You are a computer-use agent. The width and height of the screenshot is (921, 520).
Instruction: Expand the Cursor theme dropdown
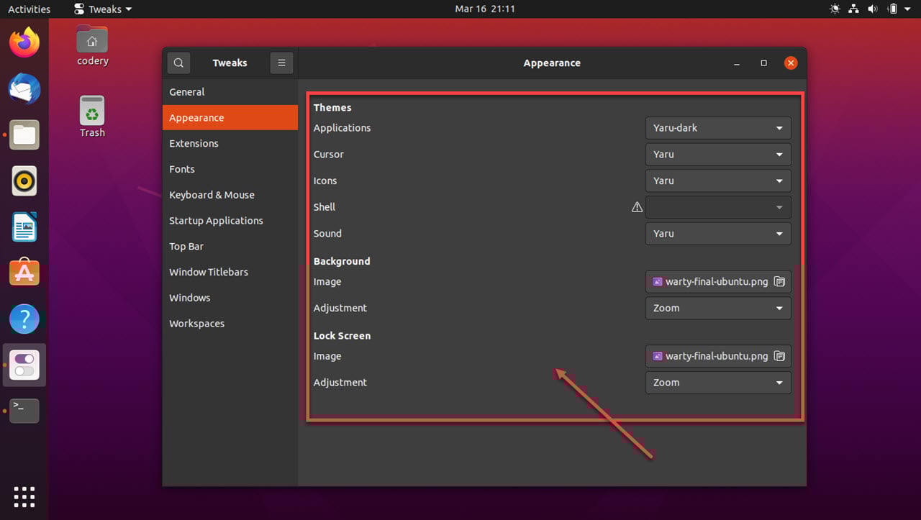[x=718, y=155]
